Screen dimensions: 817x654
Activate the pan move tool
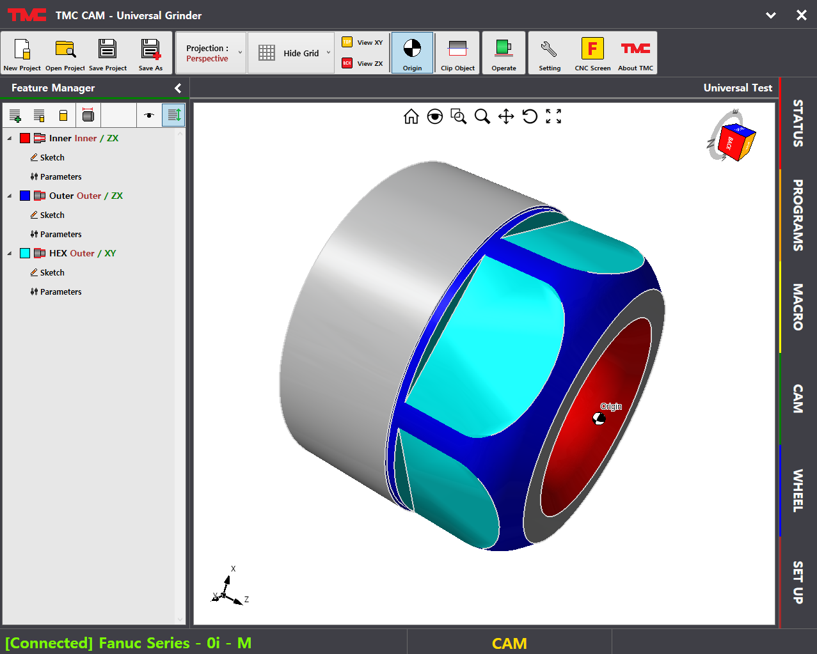click(506, 116)
